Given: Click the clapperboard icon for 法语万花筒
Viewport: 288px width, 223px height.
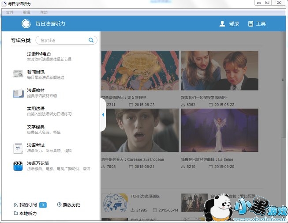Looking at the screenshot, I should coord(18,166).
